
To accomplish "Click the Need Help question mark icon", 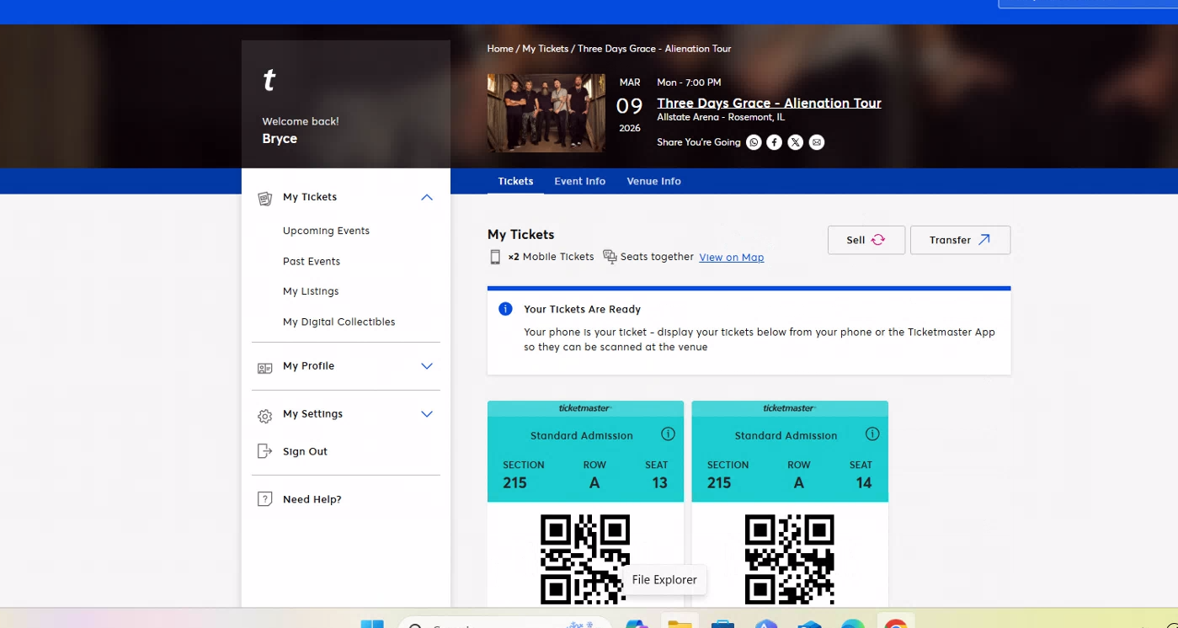I will coord(265,499).
